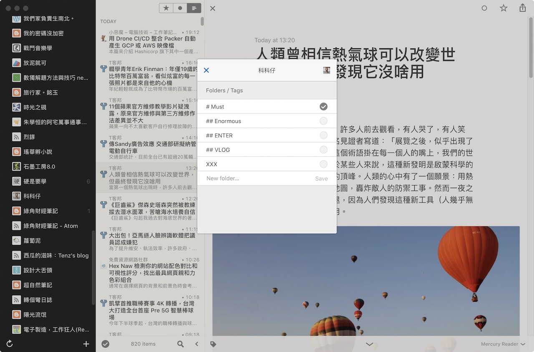Image resolution: width=534 pixels, height=352 pixels.
Task: Collapse list with left chevron arrow
Action: [197, 344]
